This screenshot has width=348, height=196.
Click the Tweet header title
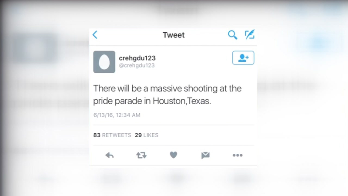174,35
